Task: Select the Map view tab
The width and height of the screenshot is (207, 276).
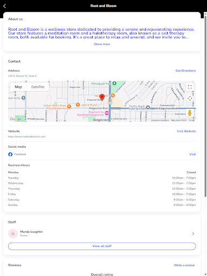Action: 18,87
